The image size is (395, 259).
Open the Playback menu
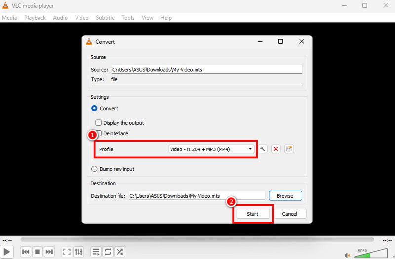click(x=35, y=18)
